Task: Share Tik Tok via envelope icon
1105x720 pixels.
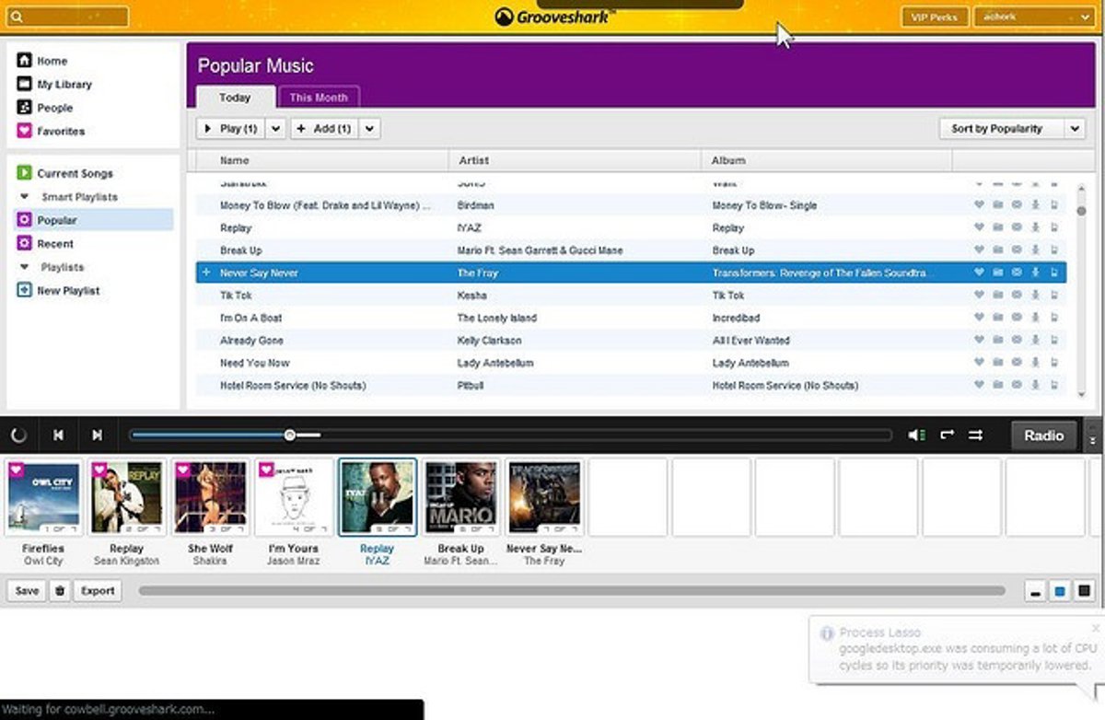Action: pyautogui.click(x=1017, y=296)
